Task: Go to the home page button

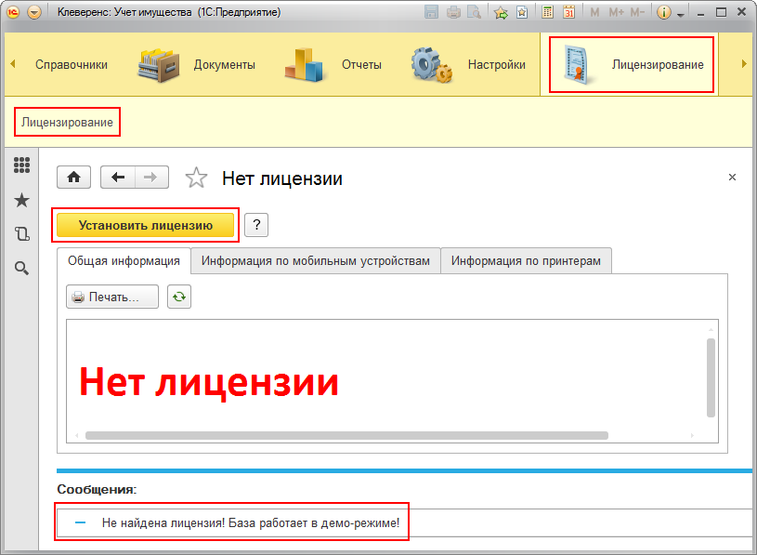Action: [x=74, y=178]
